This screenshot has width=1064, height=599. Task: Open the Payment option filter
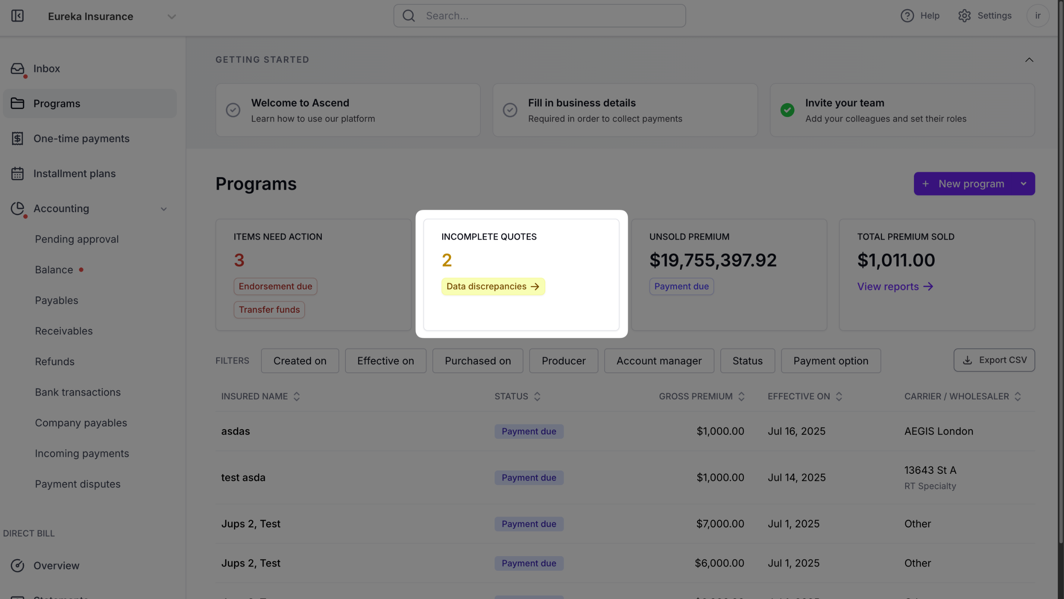[831, 361]
